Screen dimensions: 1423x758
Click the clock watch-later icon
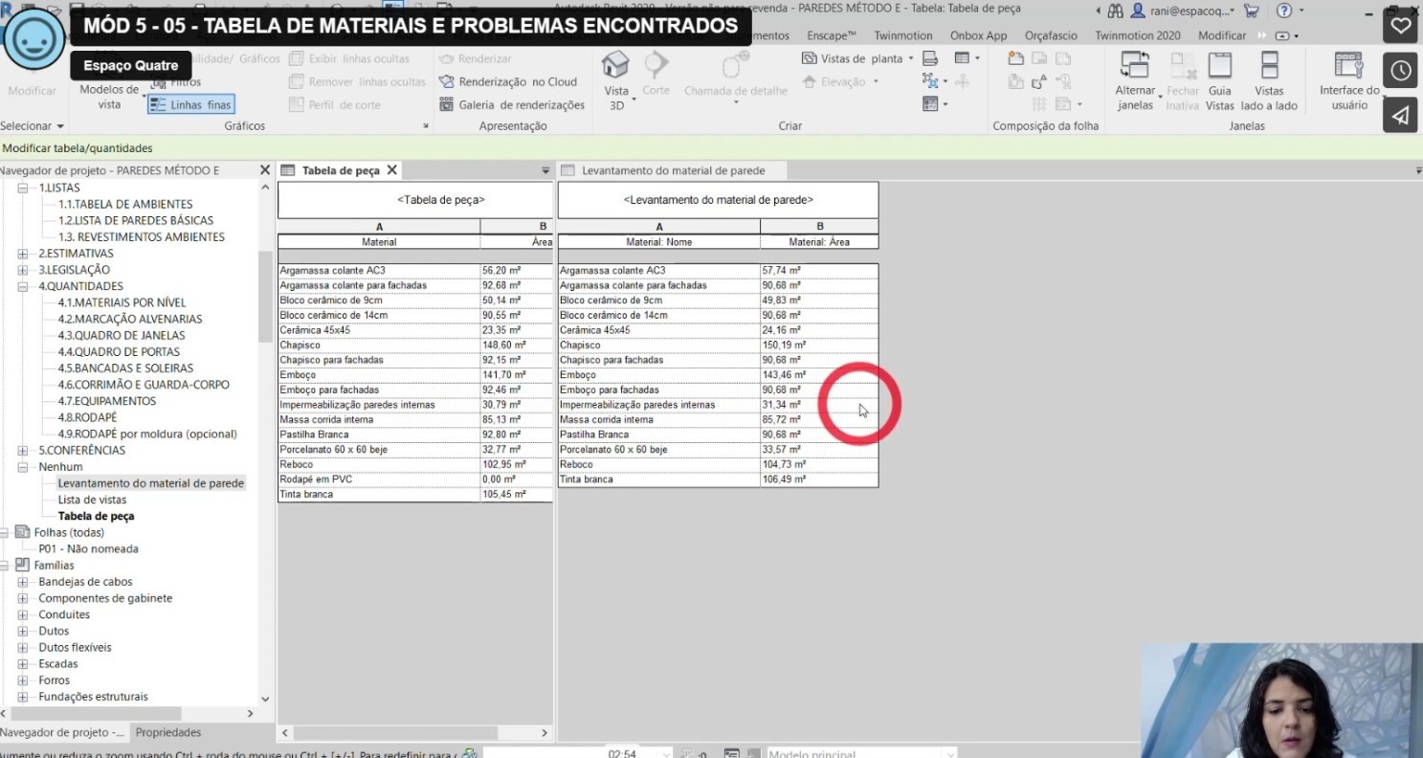(1400, 71)
